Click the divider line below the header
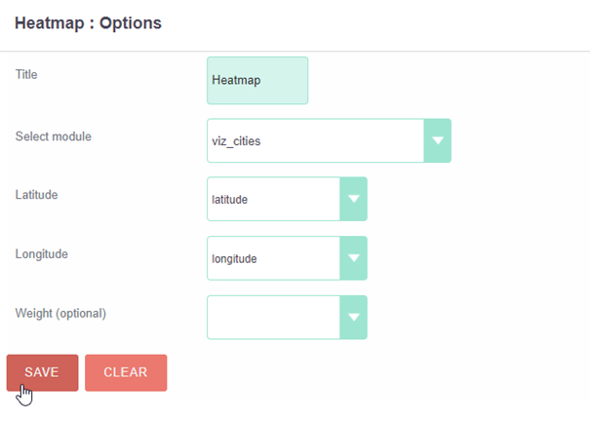This screenshot has height=421, width=590. click(x=295, y=51)
